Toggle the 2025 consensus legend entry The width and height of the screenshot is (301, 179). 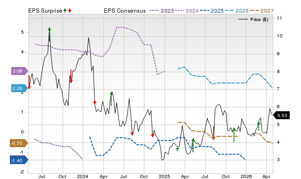[x=212, y=11]
